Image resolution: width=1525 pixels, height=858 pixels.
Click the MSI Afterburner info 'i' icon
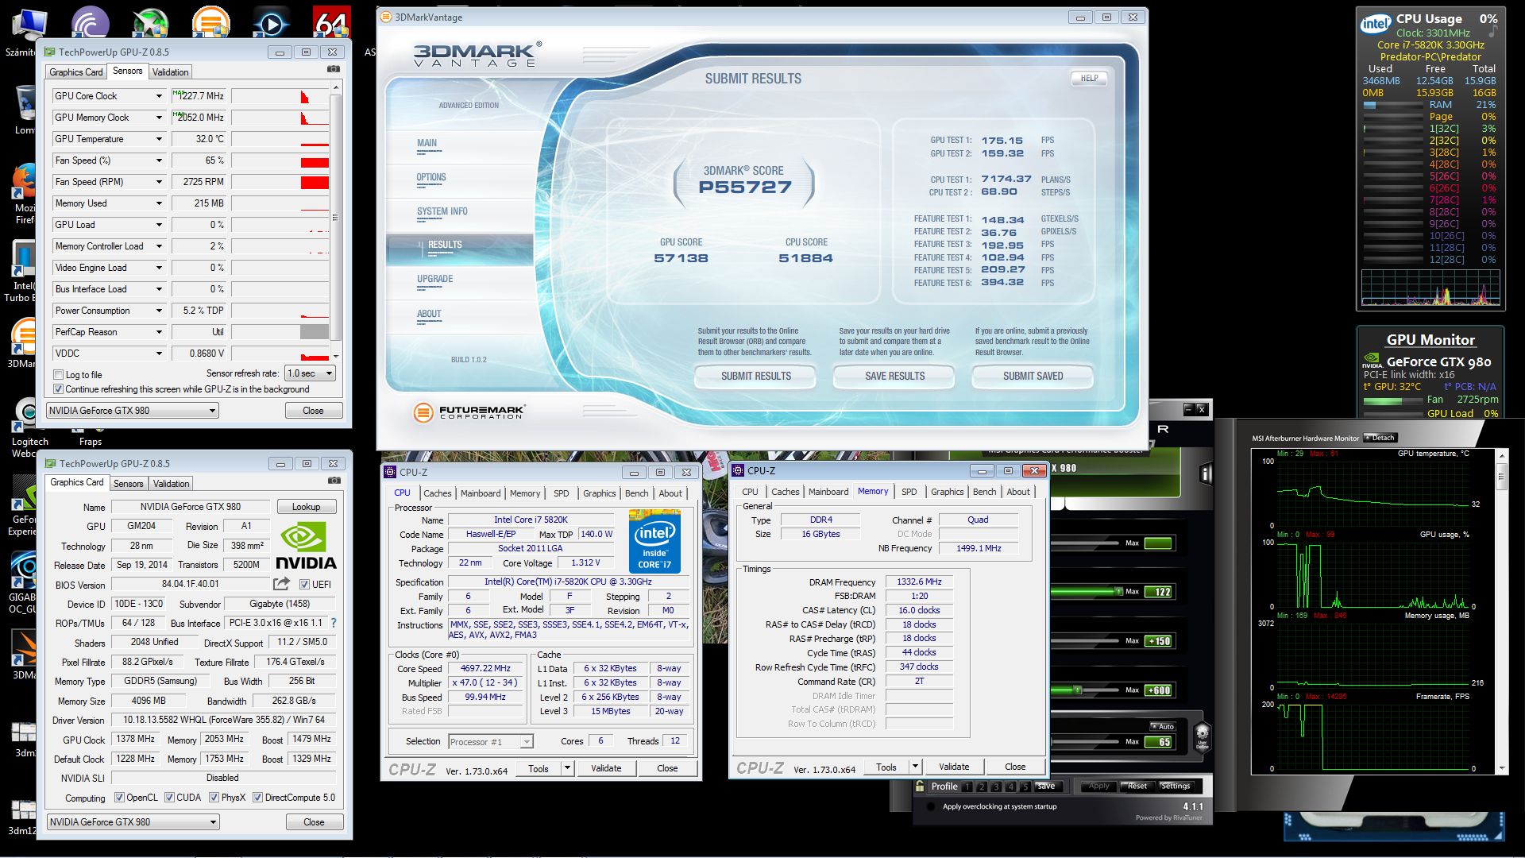pyautogui.click(x=1206, y=474)
